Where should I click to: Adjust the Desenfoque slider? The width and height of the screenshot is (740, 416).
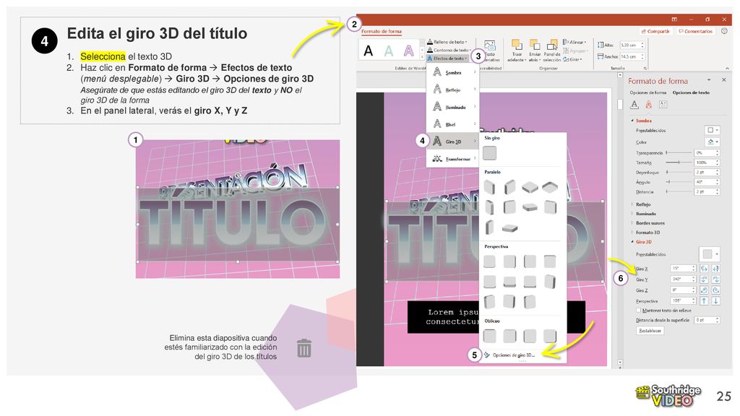pyautogui.click(x=679, y=172)
